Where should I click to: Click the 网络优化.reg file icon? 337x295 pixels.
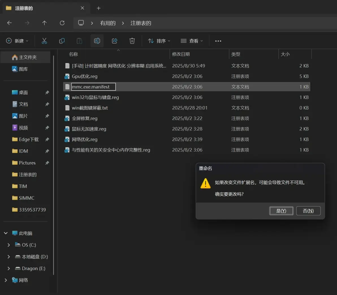pos(67,139)
